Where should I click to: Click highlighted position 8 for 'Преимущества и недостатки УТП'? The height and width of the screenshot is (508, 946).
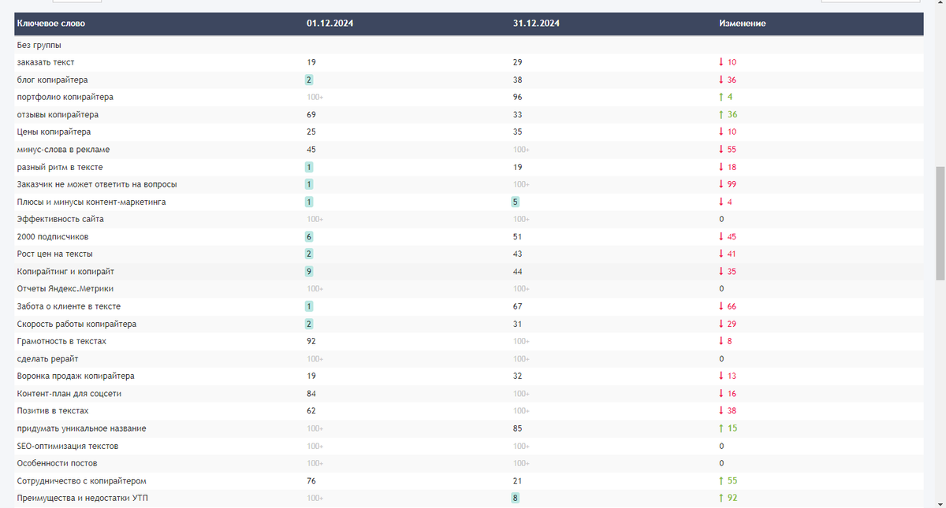516,498
